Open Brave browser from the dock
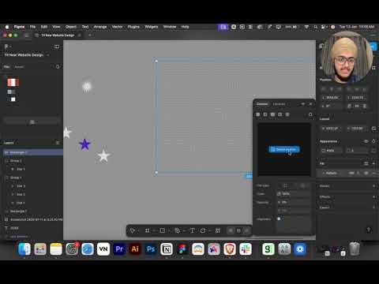 pos(230,249)
